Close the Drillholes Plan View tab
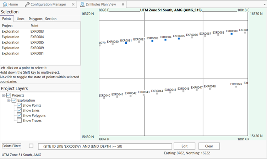The image size is (267, 159). point(123,4)
